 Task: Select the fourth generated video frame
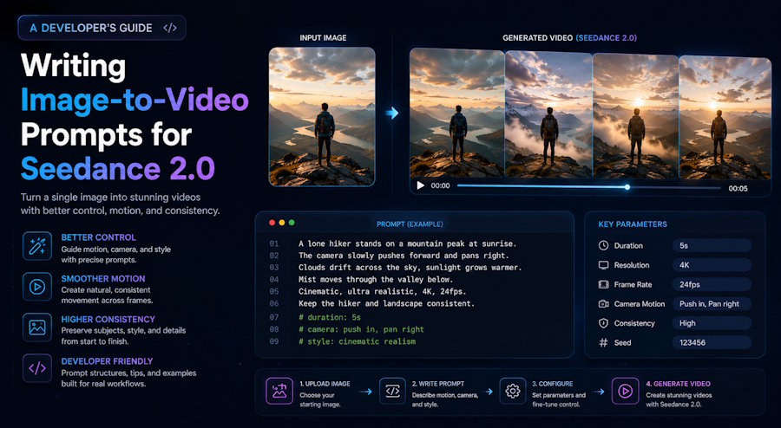pos(725,118)
